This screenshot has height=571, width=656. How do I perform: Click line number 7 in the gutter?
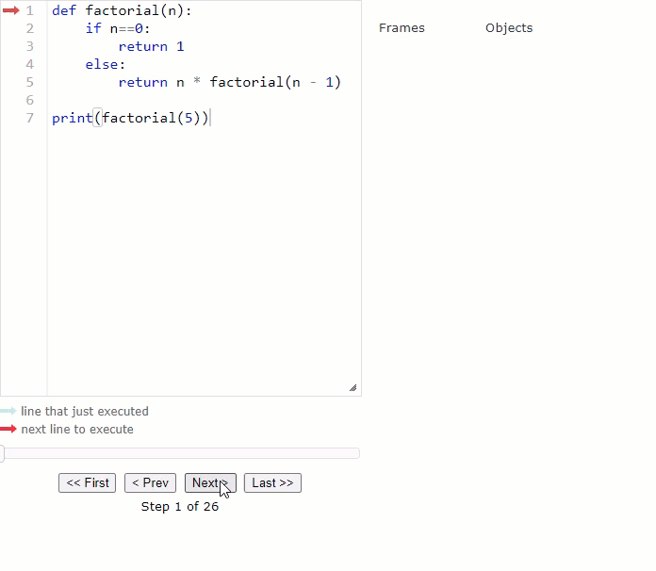pyautogui.click(x=30, y=118)
